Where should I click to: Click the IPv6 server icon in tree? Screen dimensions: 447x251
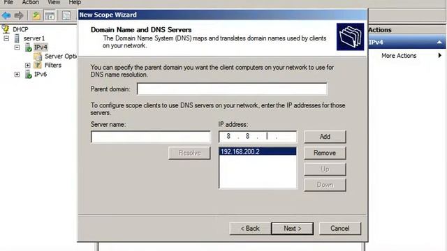point(28,75)
